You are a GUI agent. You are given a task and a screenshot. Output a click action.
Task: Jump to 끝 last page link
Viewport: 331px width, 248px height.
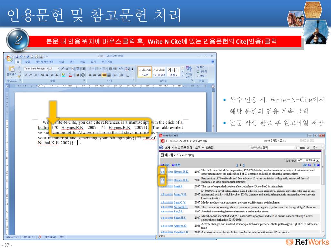(x=316, y=165)
